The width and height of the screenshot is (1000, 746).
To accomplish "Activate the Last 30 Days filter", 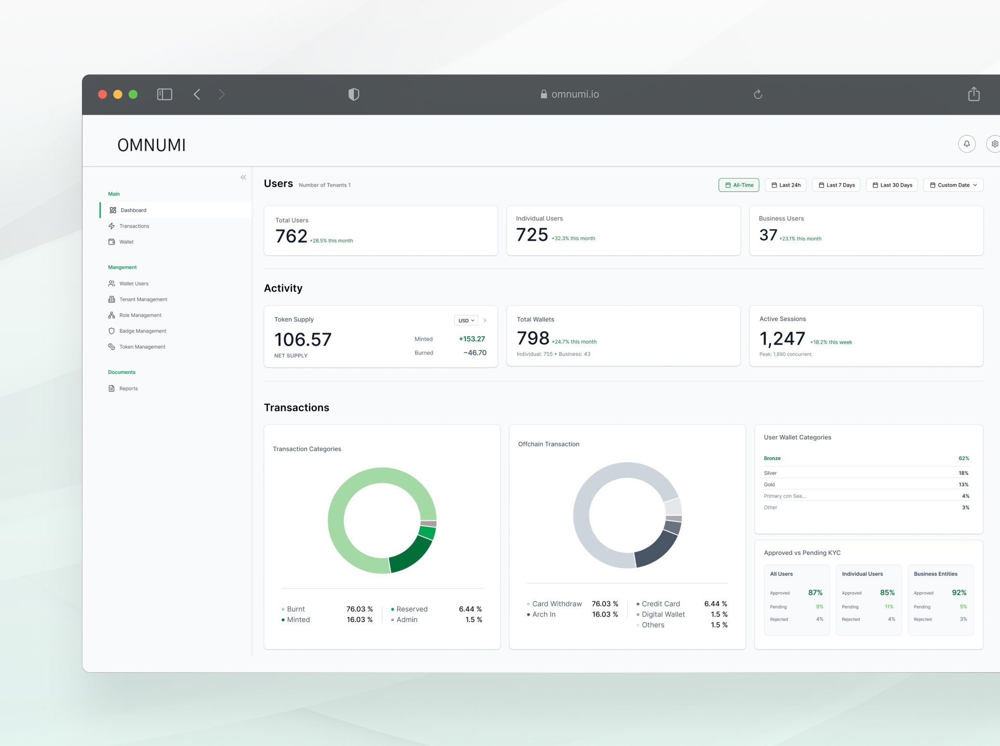I will point(892,185).
